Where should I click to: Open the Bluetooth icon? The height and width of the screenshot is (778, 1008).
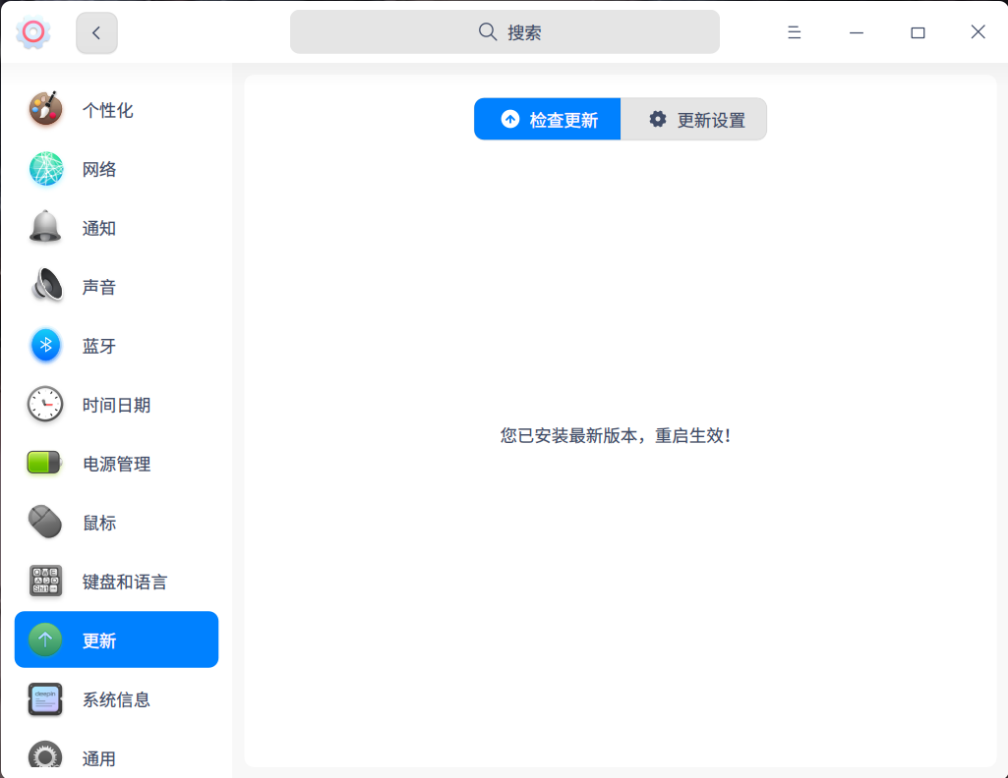pos(45,345)
